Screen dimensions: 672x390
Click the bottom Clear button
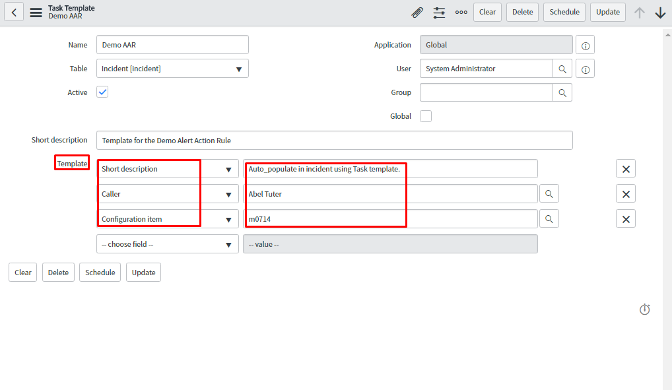tap(22, 273)
